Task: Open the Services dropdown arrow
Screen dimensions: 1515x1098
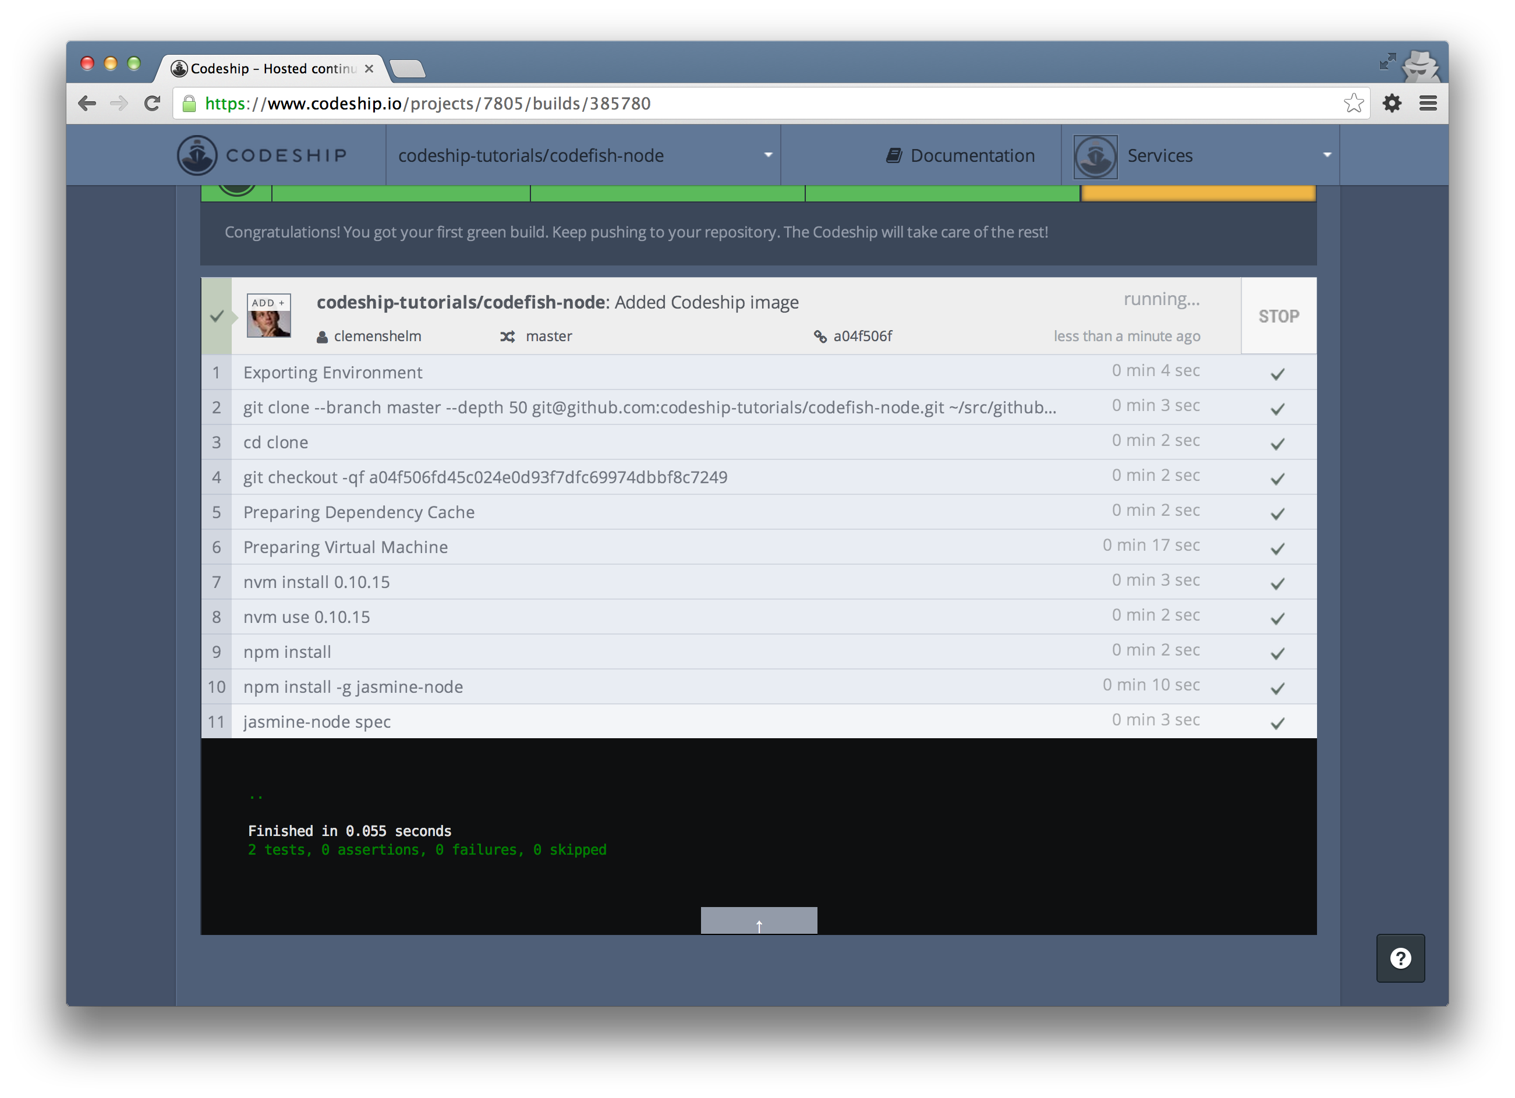Action: coord(1326,155)
